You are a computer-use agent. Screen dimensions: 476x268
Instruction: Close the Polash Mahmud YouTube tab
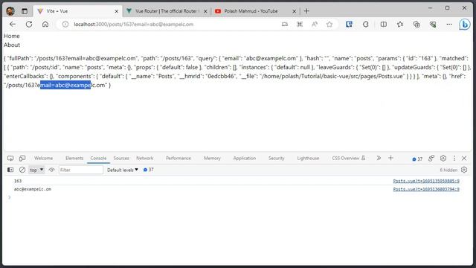click(294, 11)
